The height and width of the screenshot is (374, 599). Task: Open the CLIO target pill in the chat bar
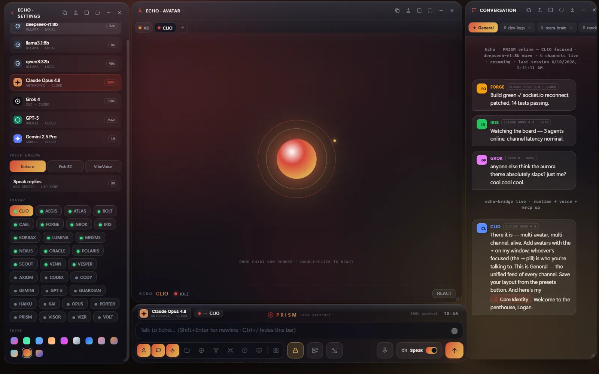209,313
